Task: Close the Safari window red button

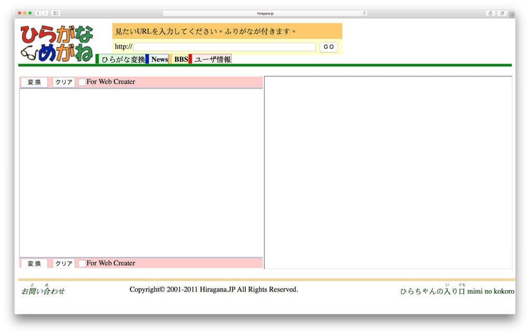Action: coord(20,13)
